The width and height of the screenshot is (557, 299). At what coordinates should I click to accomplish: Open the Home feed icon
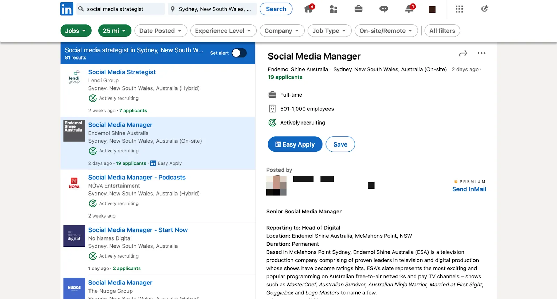[x=309, y=8]
